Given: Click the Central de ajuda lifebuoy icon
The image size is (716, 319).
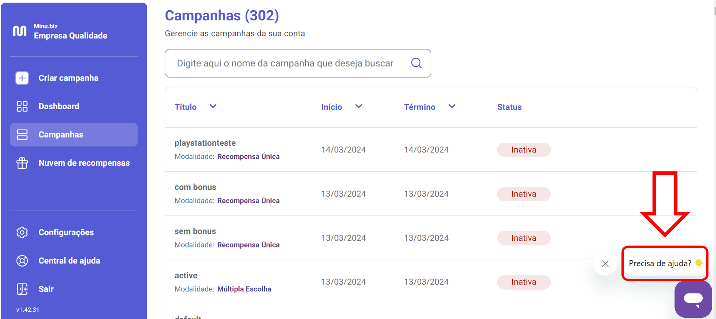Looking at the screenshot, I should (x=22, y=261).
